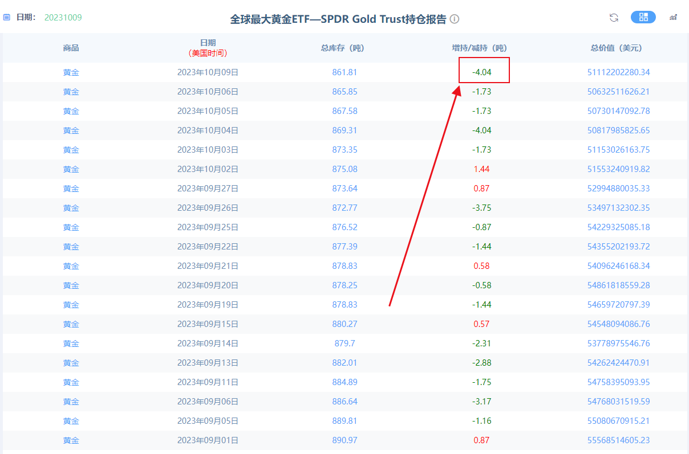Viewport: 689px width, 454px height.
Task: Click the total inventory value 861.81
Action: [x=344, y=72]
